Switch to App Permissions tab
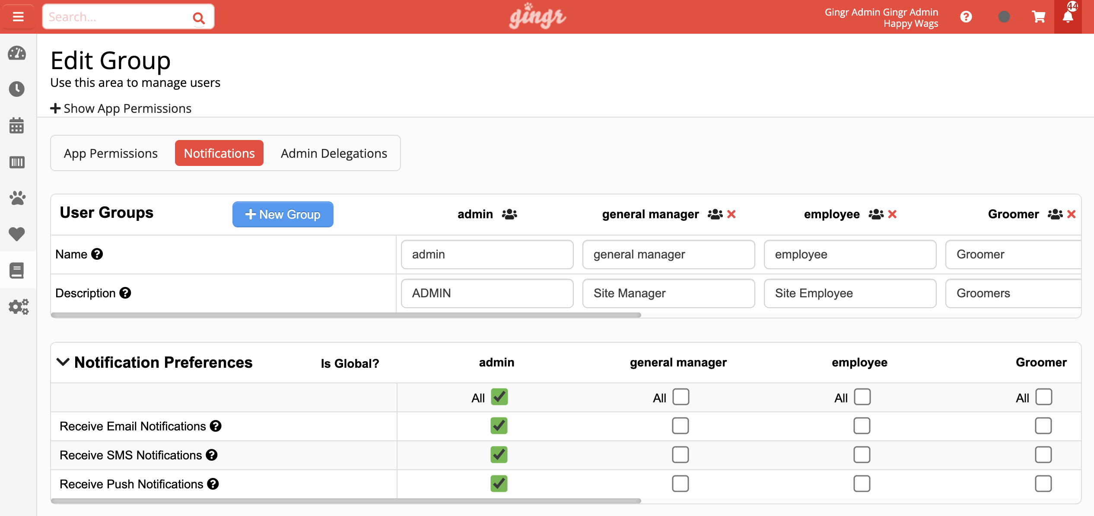The width and height of the screenshot is (1094, 516). coord(111,153)
